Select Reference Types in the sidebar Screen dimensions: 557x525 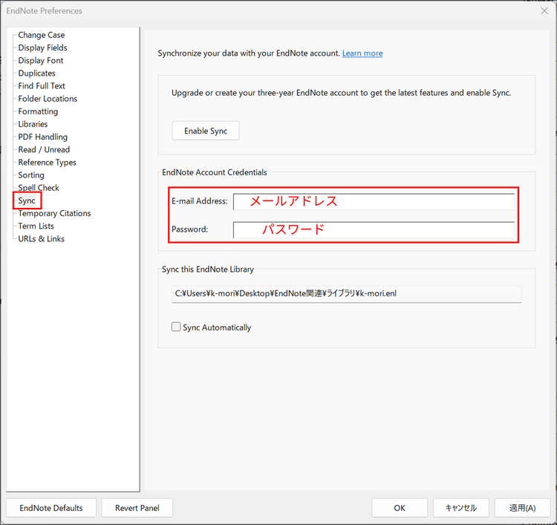coord(47,163)
